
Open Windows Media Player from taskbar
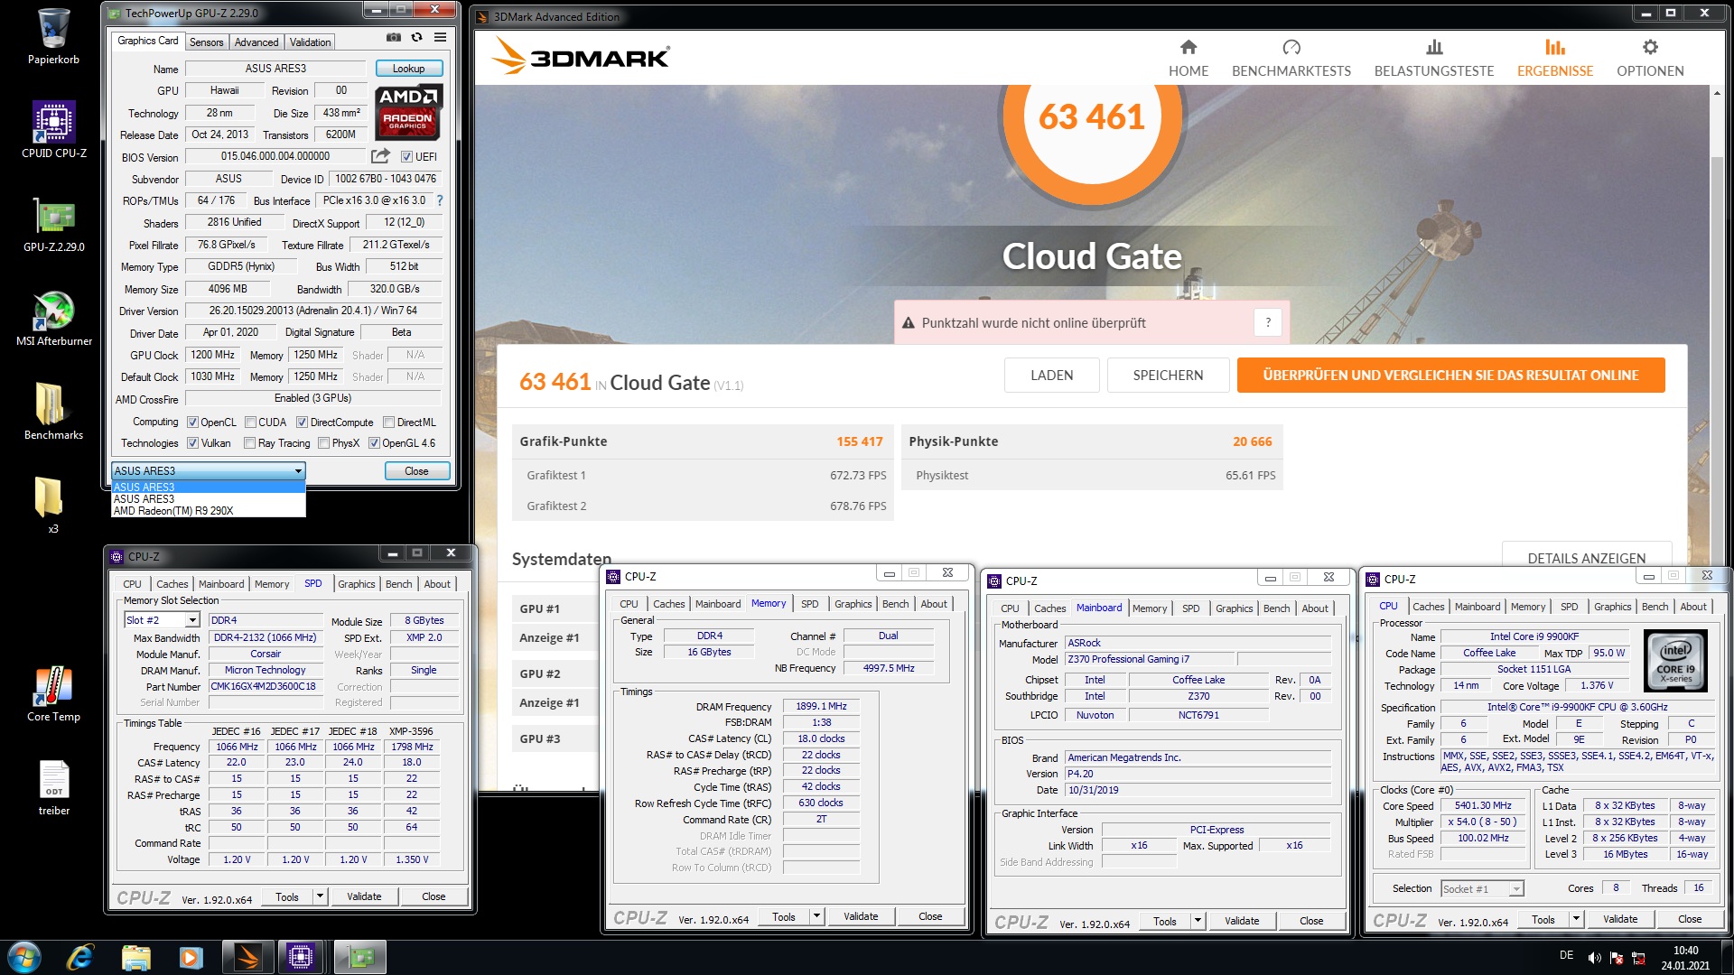[191, 956]
